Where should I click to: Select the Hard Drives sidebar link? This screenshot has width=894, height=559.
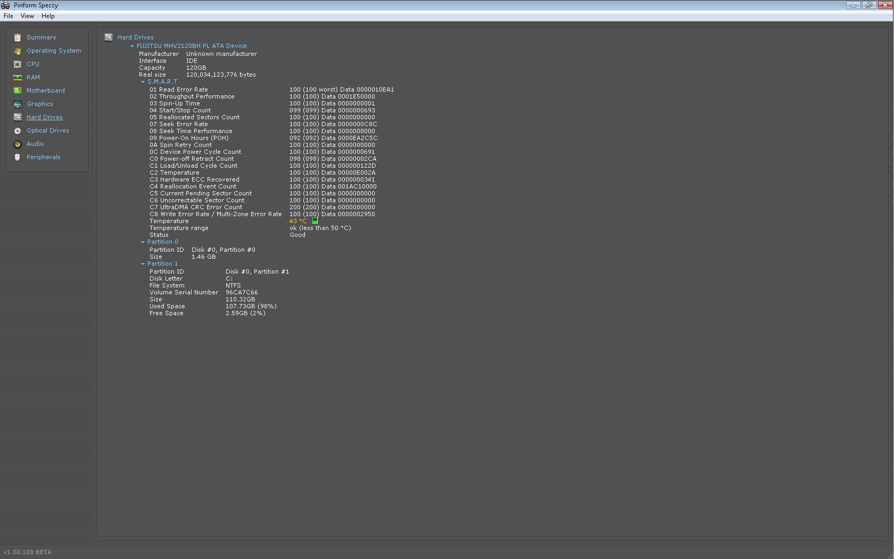(45, 117)
